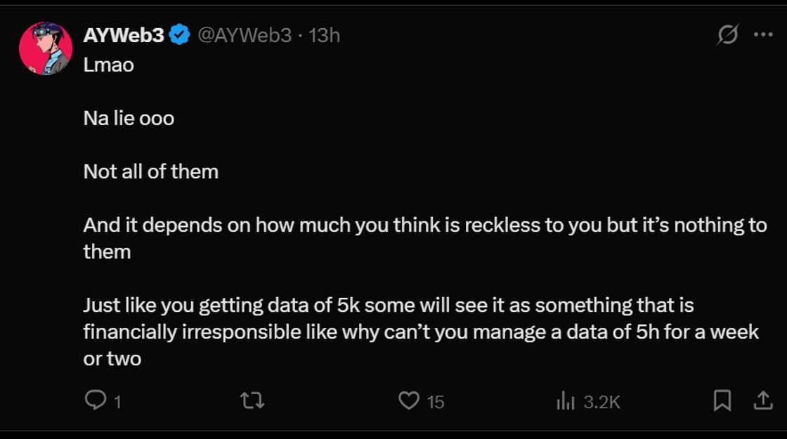Click the word "Lmao" in the post

(108, 65)
